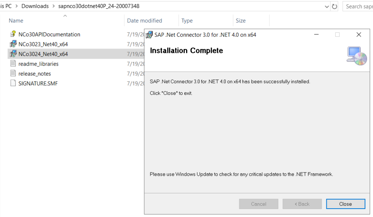This screenshot has width=373, height=217.
Task: Click the NCo3024_Net40_x64 installer icon
Action: coord(13,54)
